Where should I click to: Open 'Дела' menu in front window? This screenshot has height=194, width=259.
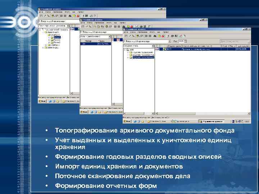(126, 32)
